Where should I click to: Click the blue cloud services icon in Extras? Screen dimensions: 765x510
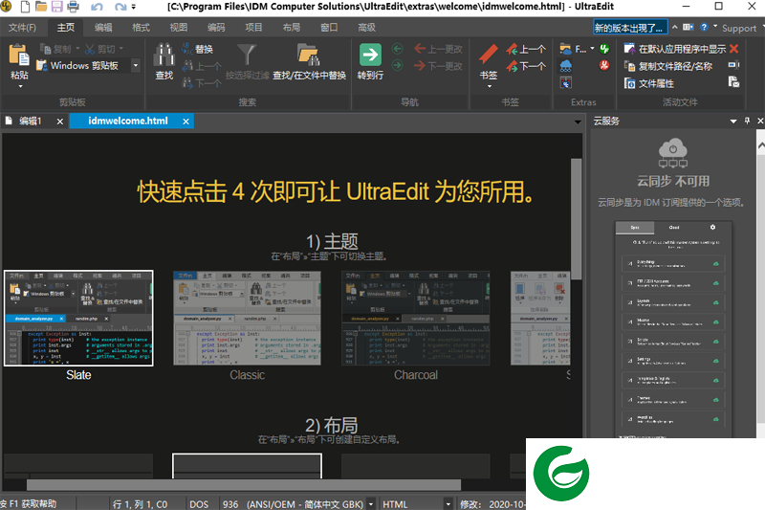click(565, 66)
